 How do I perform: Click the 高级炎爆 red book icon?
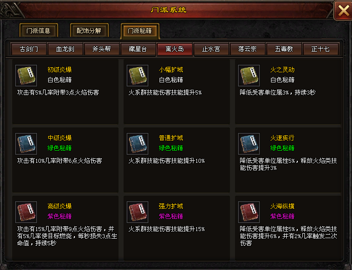(x=26, y=212)
